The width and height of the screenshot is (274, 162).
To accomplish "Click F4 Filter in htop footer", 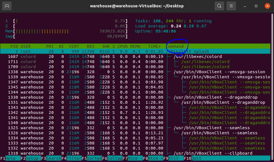I will tap(72, 158).
